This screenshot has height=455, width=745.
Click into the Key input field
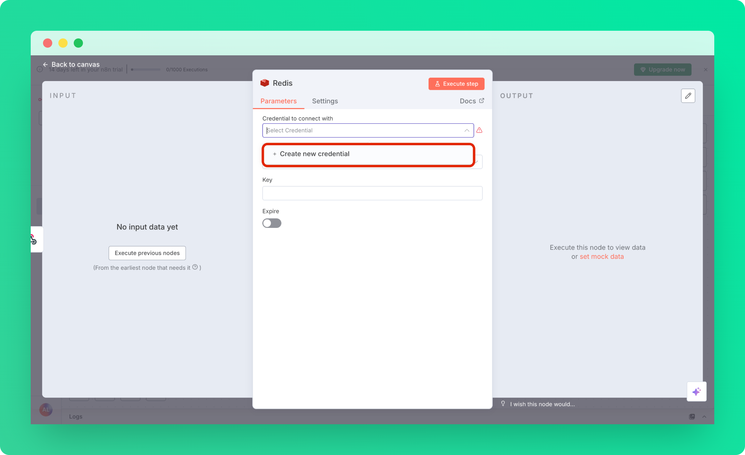(372, 193)
